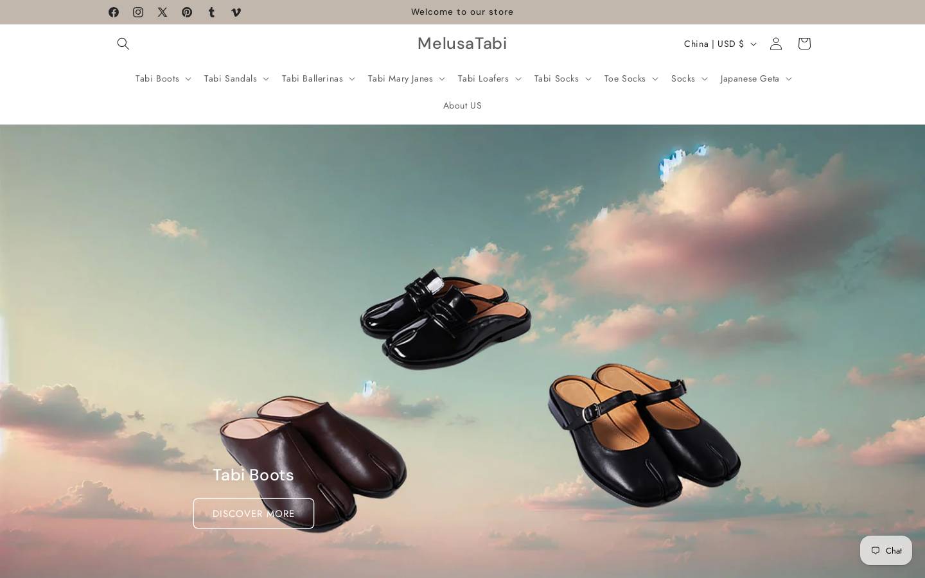Click the Tabi Boots banner heading
The width and height of the screenshot is (925, 578).
253,475
